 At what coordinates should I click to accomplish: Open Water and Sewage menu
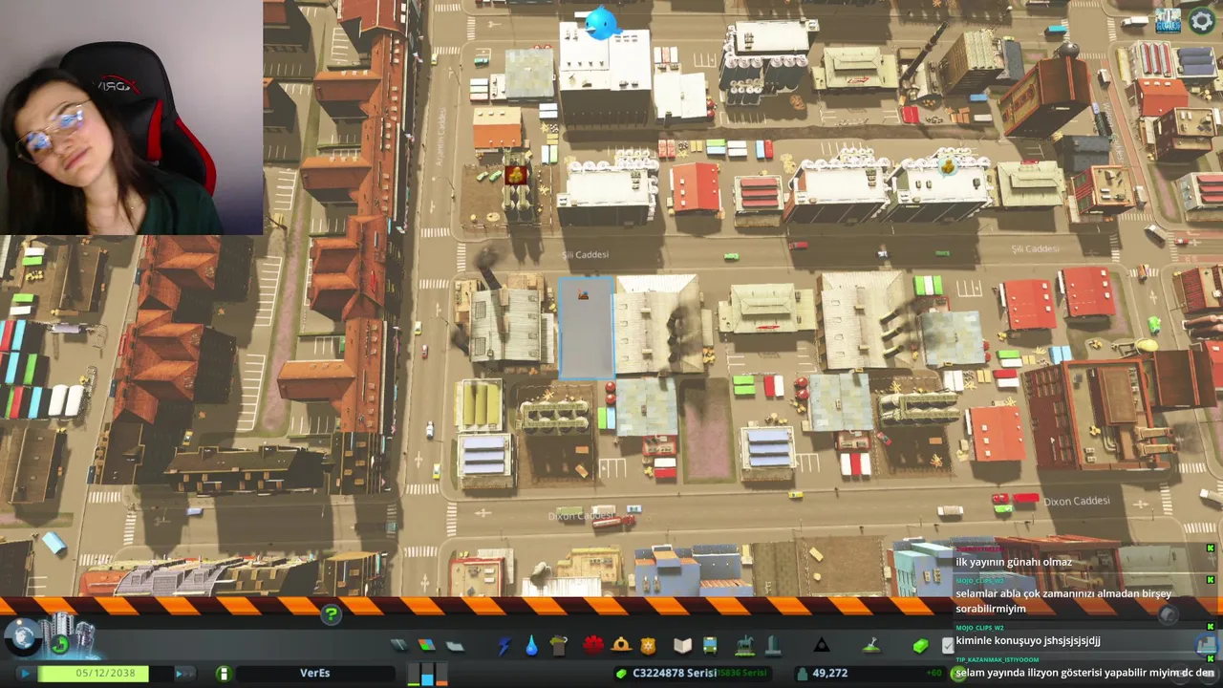(531, 646)
